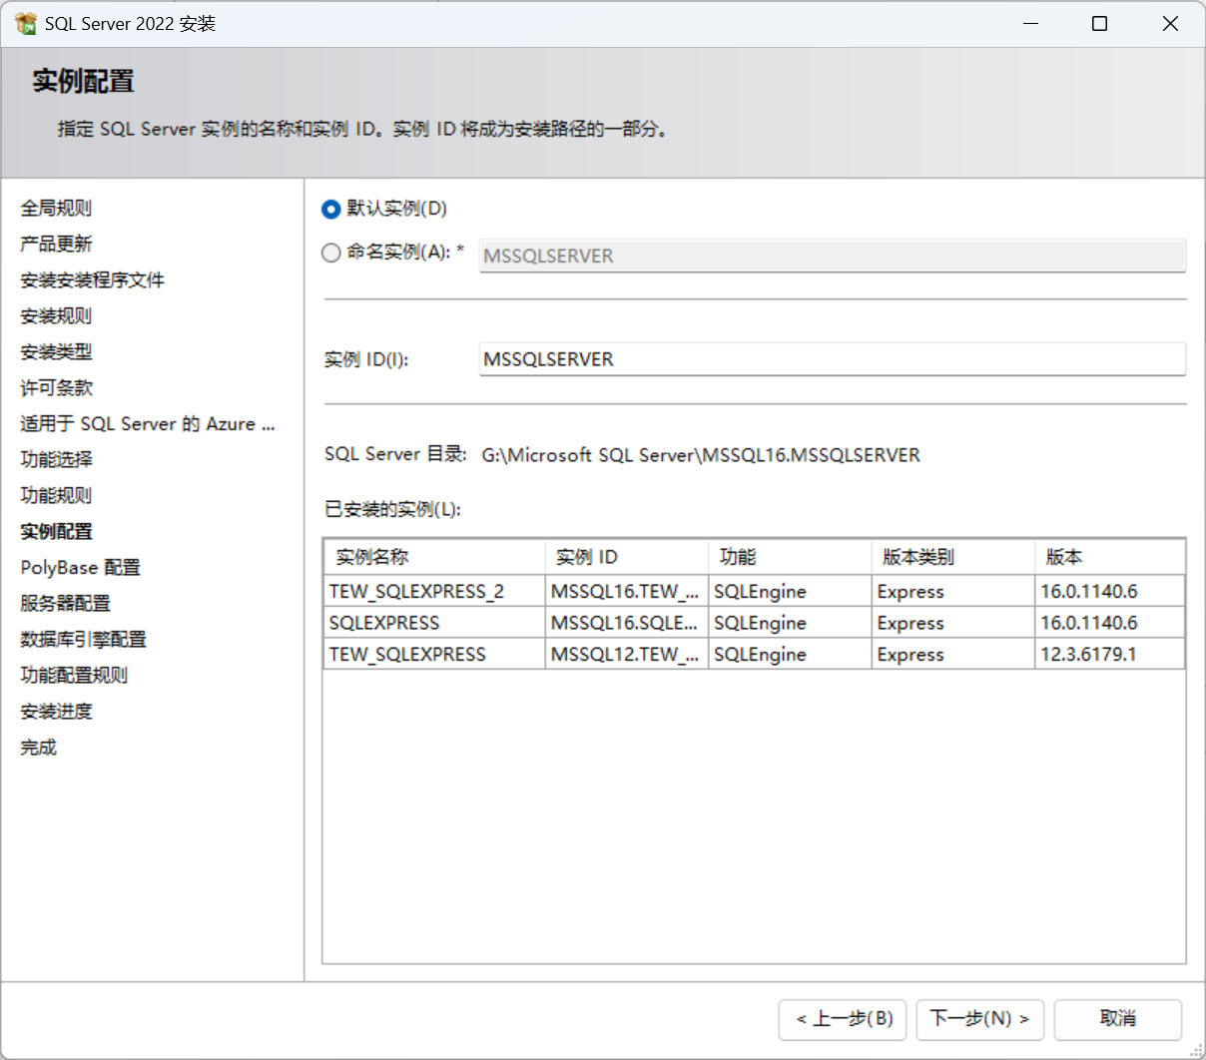Select 数据库引擎配置 in the sidebar
This screenshot has height=1060, width=1206.
point(83,639)
